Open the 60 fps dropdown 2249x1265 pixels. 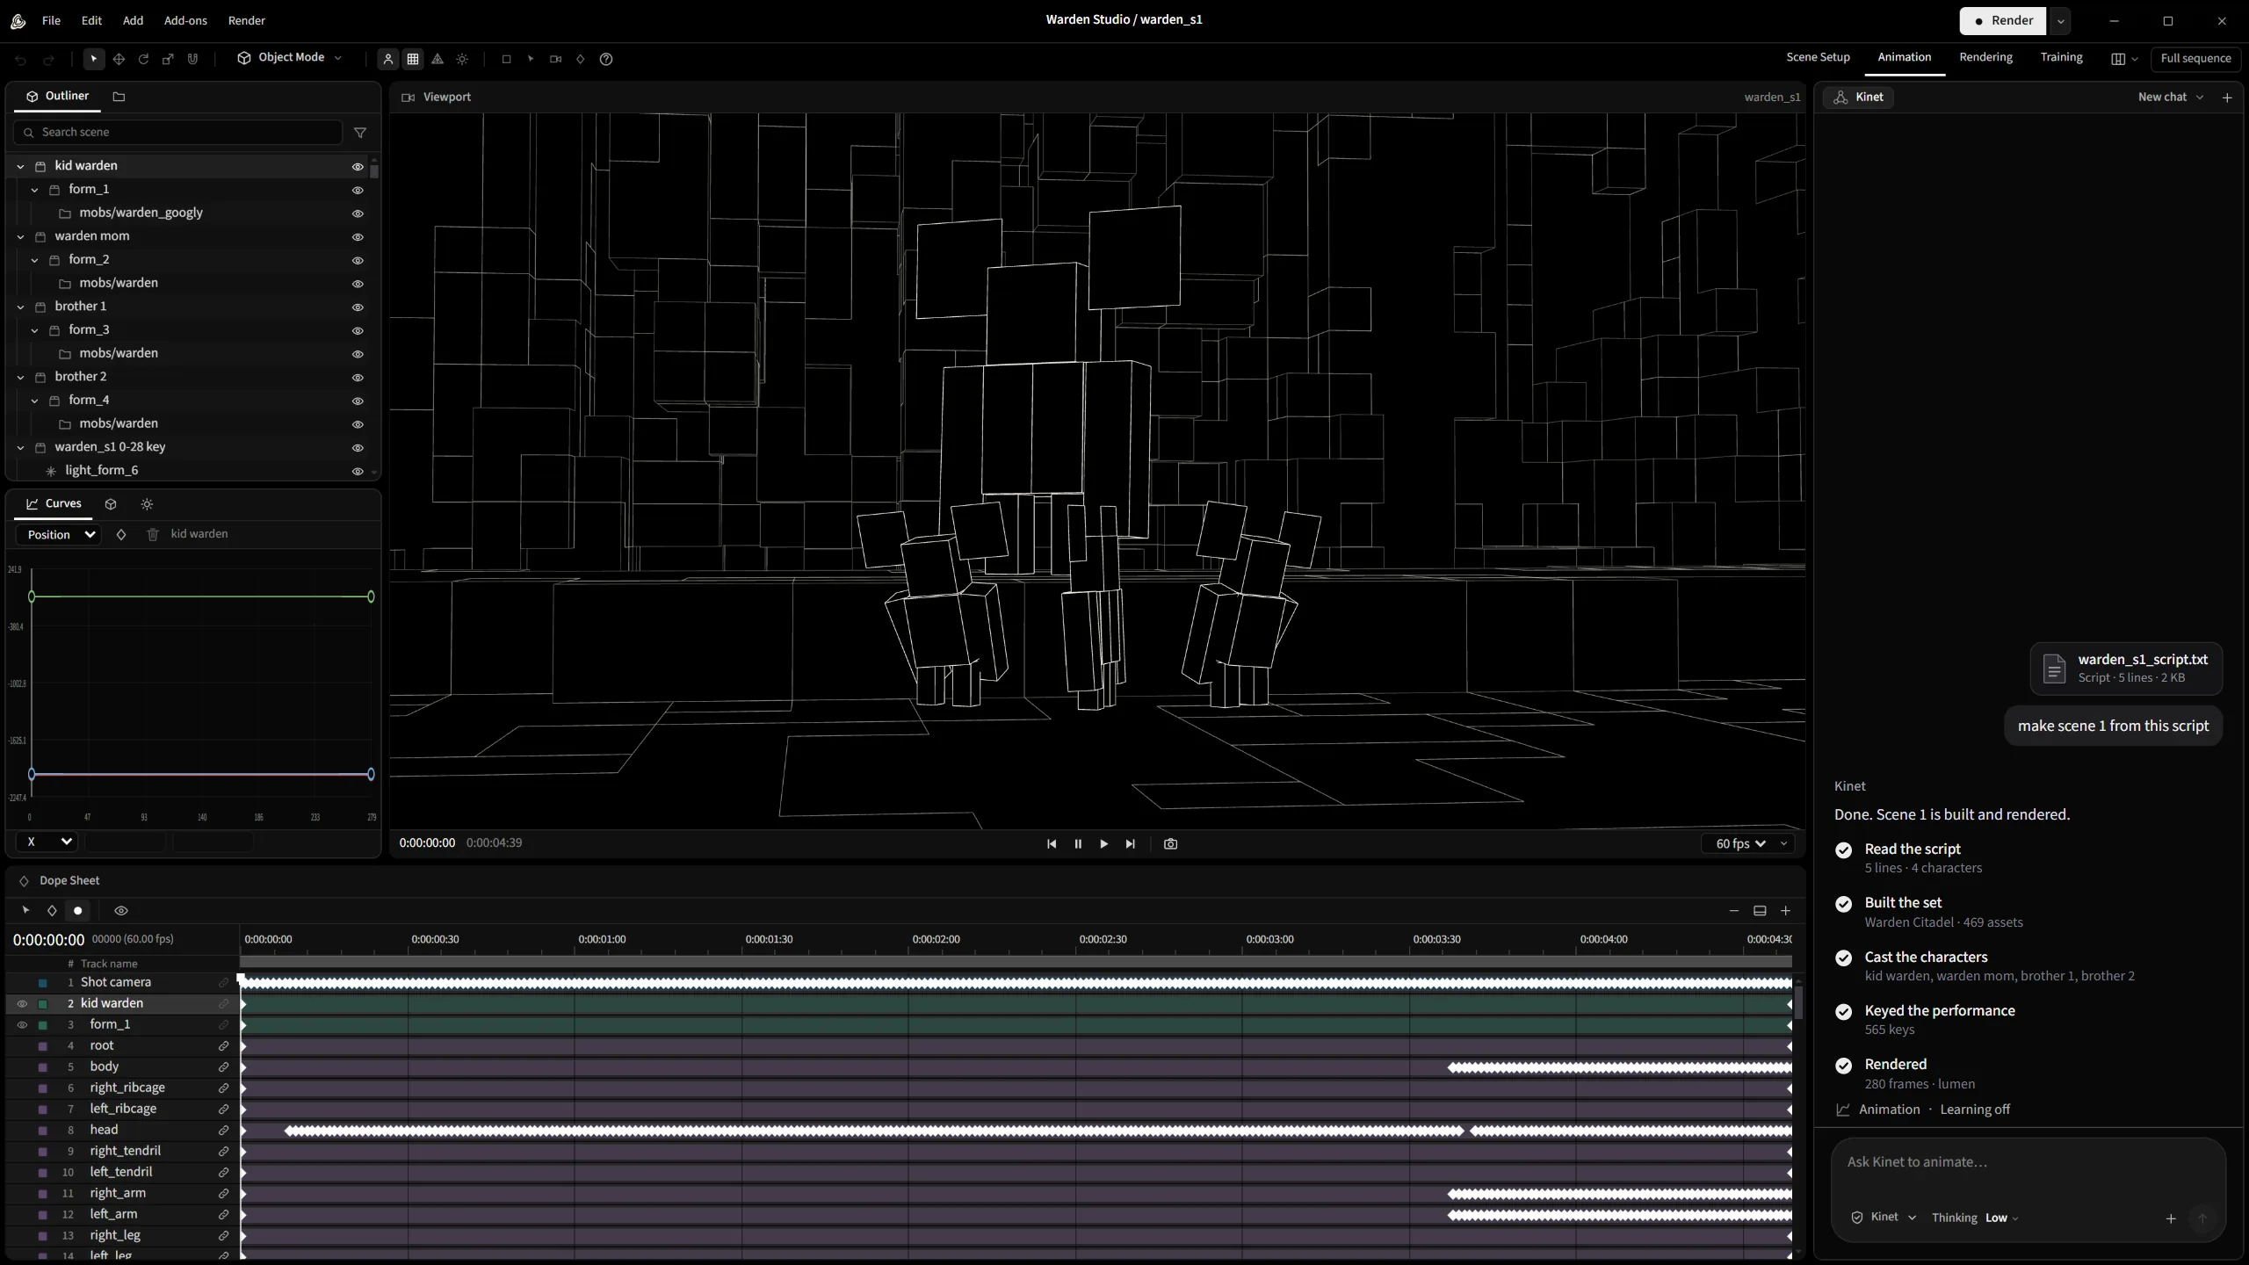tap(1740, 844)
